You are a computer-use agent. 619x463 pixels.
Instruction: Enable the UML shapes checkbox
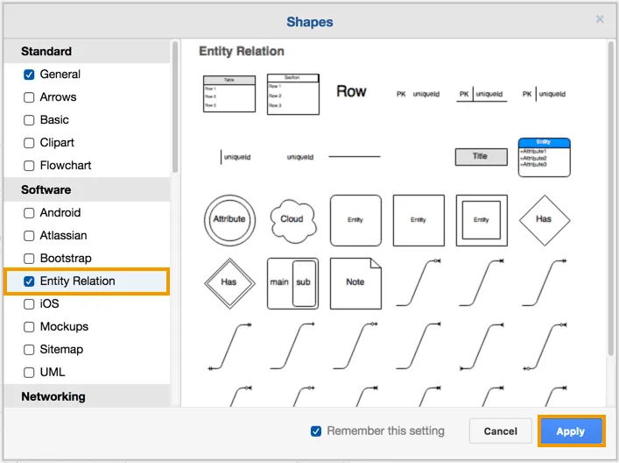point(29,372)
